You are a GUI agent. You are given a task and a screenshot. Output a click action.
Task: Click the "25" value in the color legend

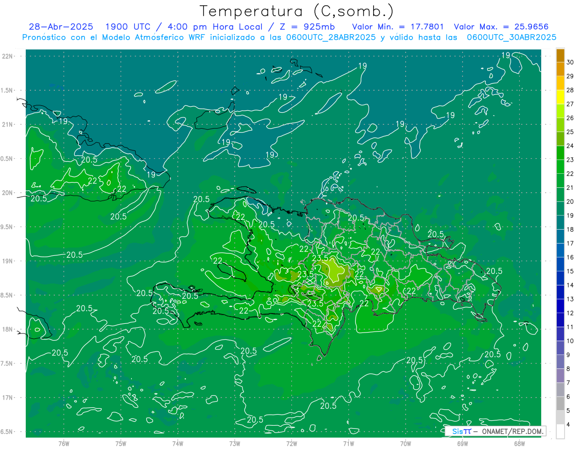click(570, 132)
